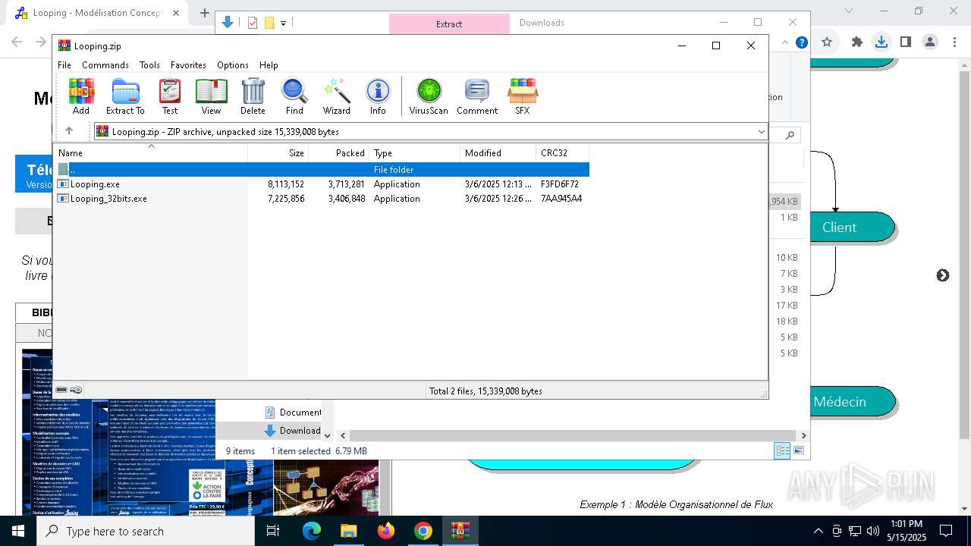The width and height of the screenshot is (971, 546).
Task: Sort by Packed column header
Action: click(x=339, y=153)
